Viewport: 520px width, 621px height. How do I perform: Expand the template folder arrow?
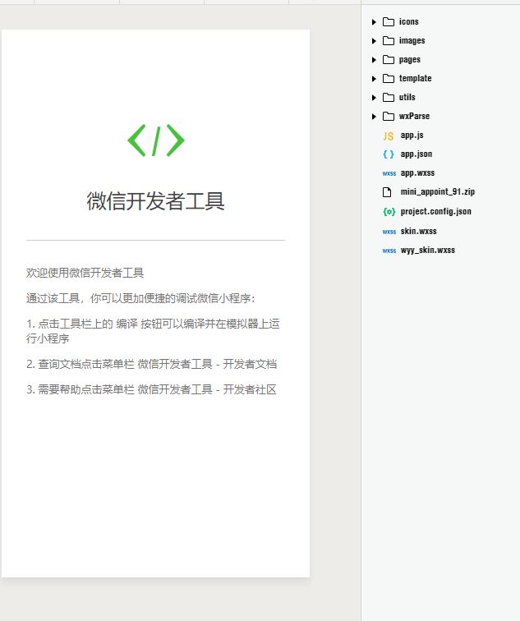point(374,79)
